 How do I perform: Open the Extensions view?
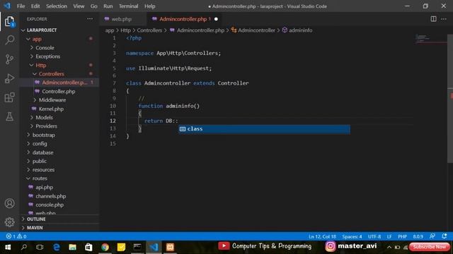coord(9,97)
